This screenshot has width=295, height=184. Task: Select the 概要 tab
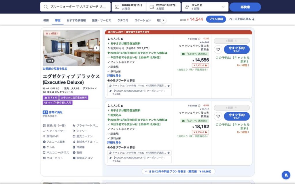(46, 20)
